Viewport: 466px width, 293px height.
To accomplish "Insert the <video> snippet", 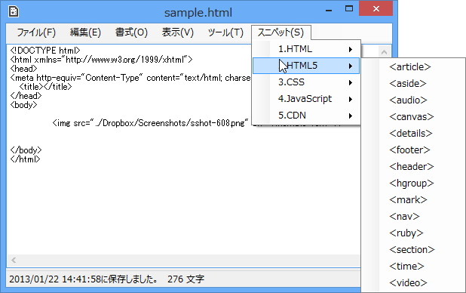I will coord(413,283).
